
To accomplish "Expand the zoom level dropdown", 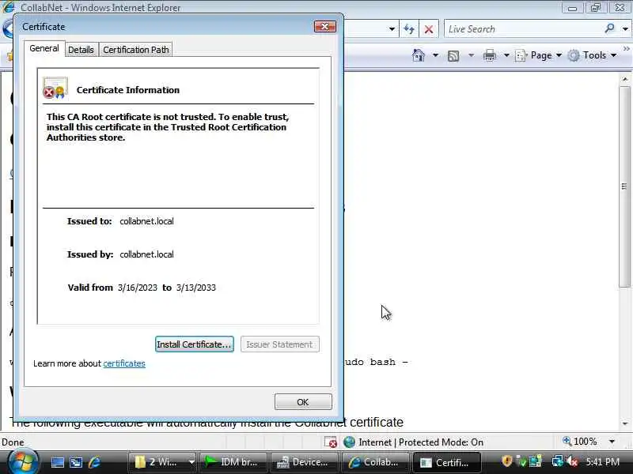I will coord(612,442).
